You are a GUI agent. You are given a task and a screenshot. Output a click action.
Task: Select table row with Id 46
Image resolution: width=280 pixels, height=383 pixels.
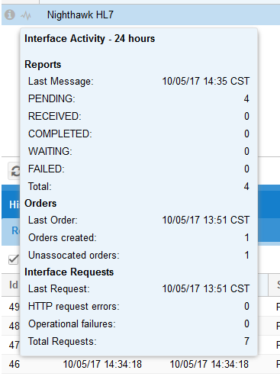point(140,364)
